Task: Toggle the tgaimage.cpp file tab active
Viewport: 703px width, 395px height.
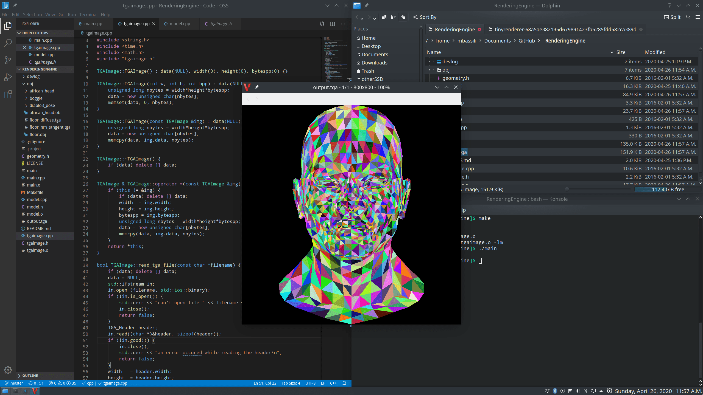Action: 136,23
